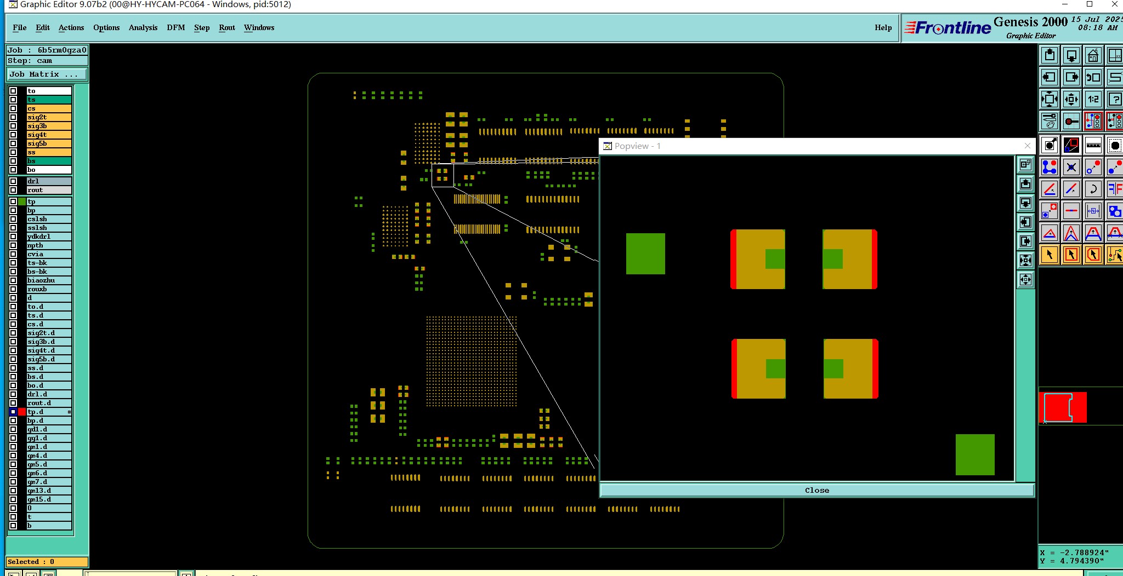Open the File menu

(x=20, y=27)
